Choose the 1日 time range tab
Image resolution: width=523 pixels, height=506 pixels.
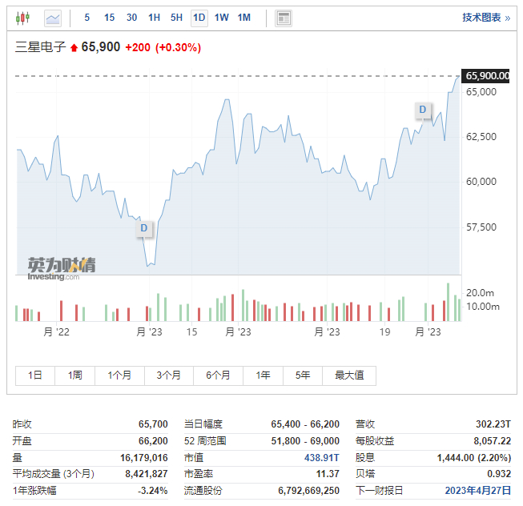pos(35,375)
